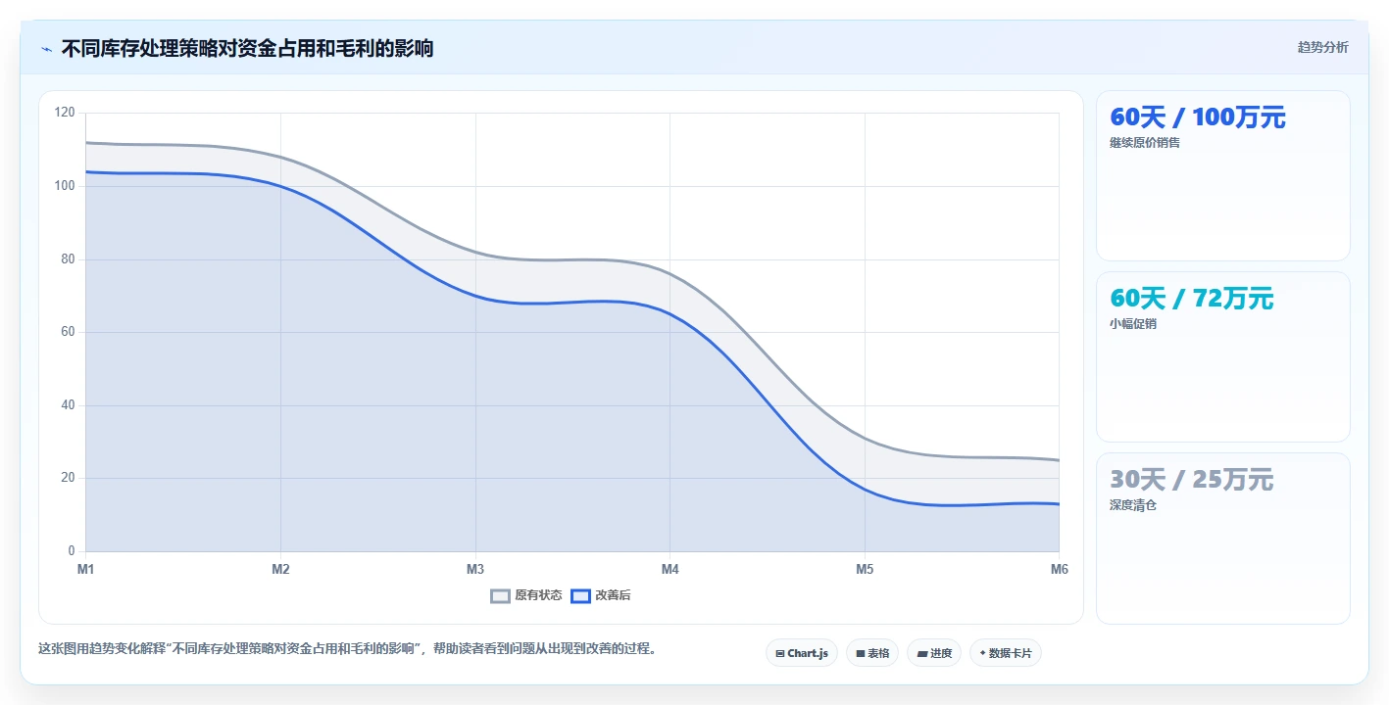Toggle the 改善后 legend entry
Image resolution: width=1389 pixels, height=705 pixels.
600,595
